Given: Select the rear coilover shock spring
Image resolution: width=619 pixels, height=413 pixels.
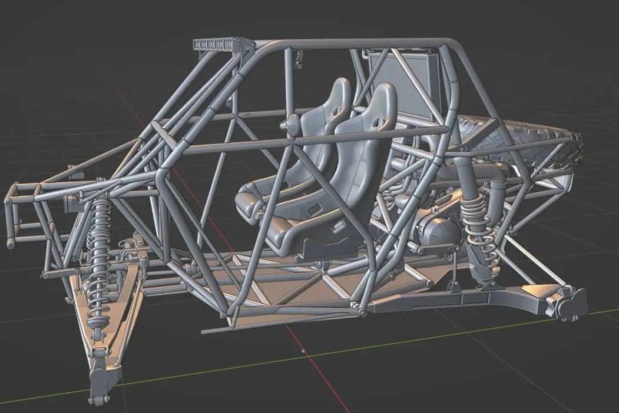Looking at the screenshot, I should click(479, 233).
